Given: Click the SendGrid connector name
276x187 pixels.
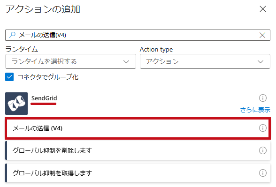Looking at the screenshot, I should (44, 98).
